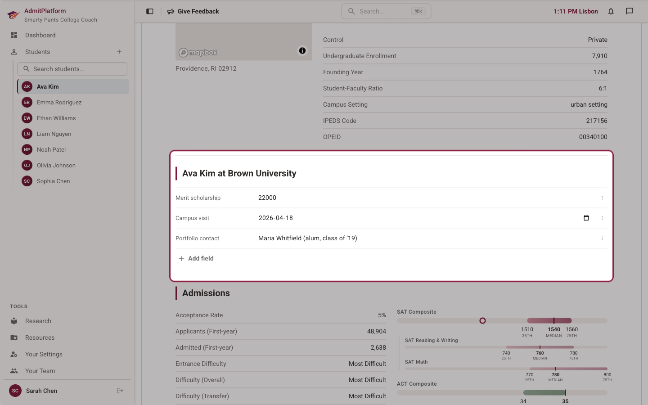Toggle the sidebar panel icon
The width and height of the screenshot is (648, 405).
pos(150,11)
